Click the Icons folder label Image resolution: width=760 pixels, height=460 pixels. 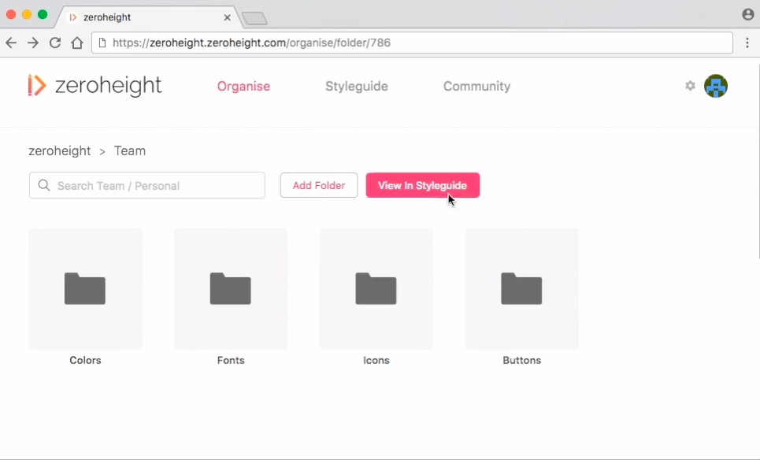pos(376,360)
